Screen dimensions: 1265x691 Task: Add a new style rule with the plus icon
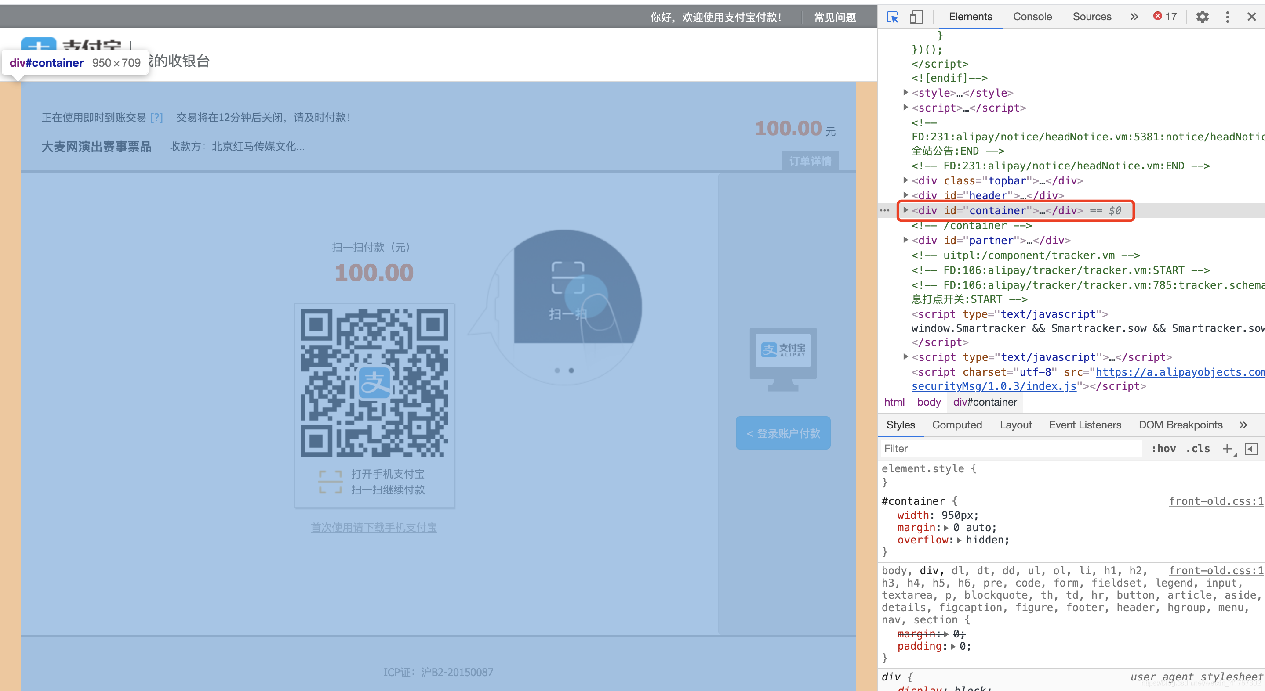point(1227,449)
